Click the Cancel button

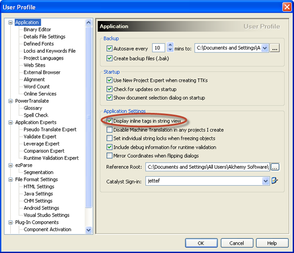(237, 243)
